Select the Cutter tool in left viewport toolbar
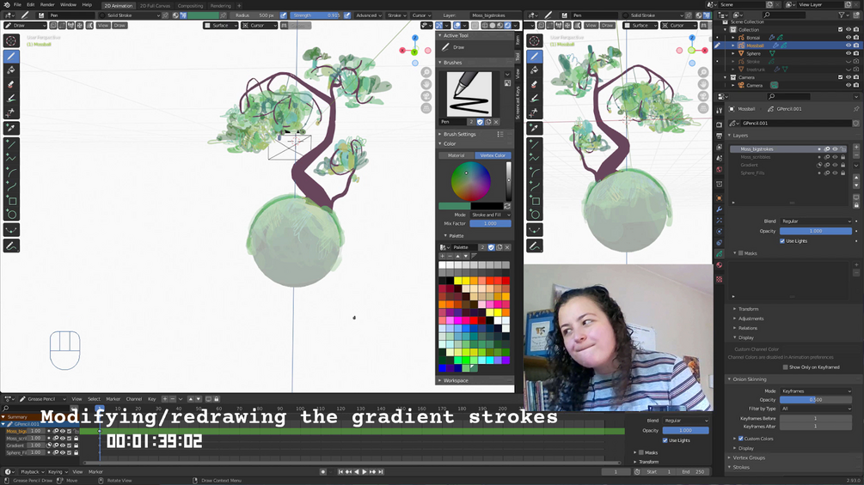Screen dimensions: 864x485 [x=11, y=112]
